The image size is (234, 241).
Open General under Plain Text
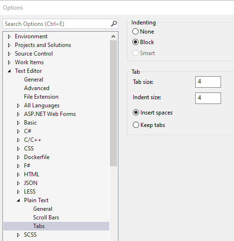point(43,209)
